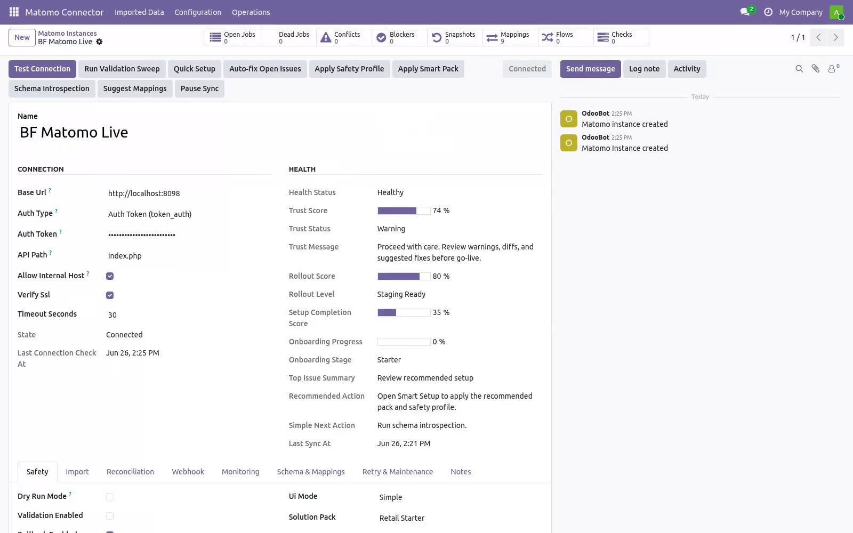Click the gear actions icon beside BF Matomo Live
853x533 pixels.
pyautogui.click(x=99, y=42)
